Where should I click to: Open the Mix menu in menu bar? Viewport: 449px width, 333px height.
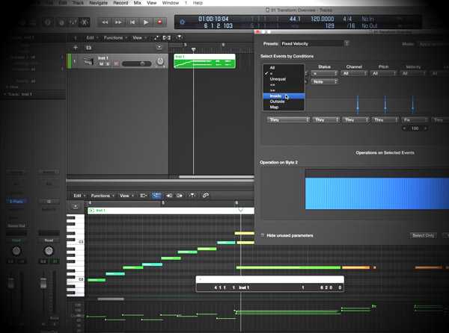[138, 3]
